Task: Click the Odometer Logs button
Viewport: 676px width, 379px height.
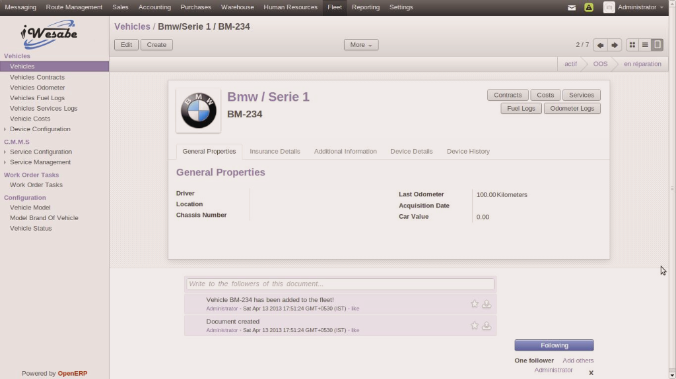Action: (572, 108)
